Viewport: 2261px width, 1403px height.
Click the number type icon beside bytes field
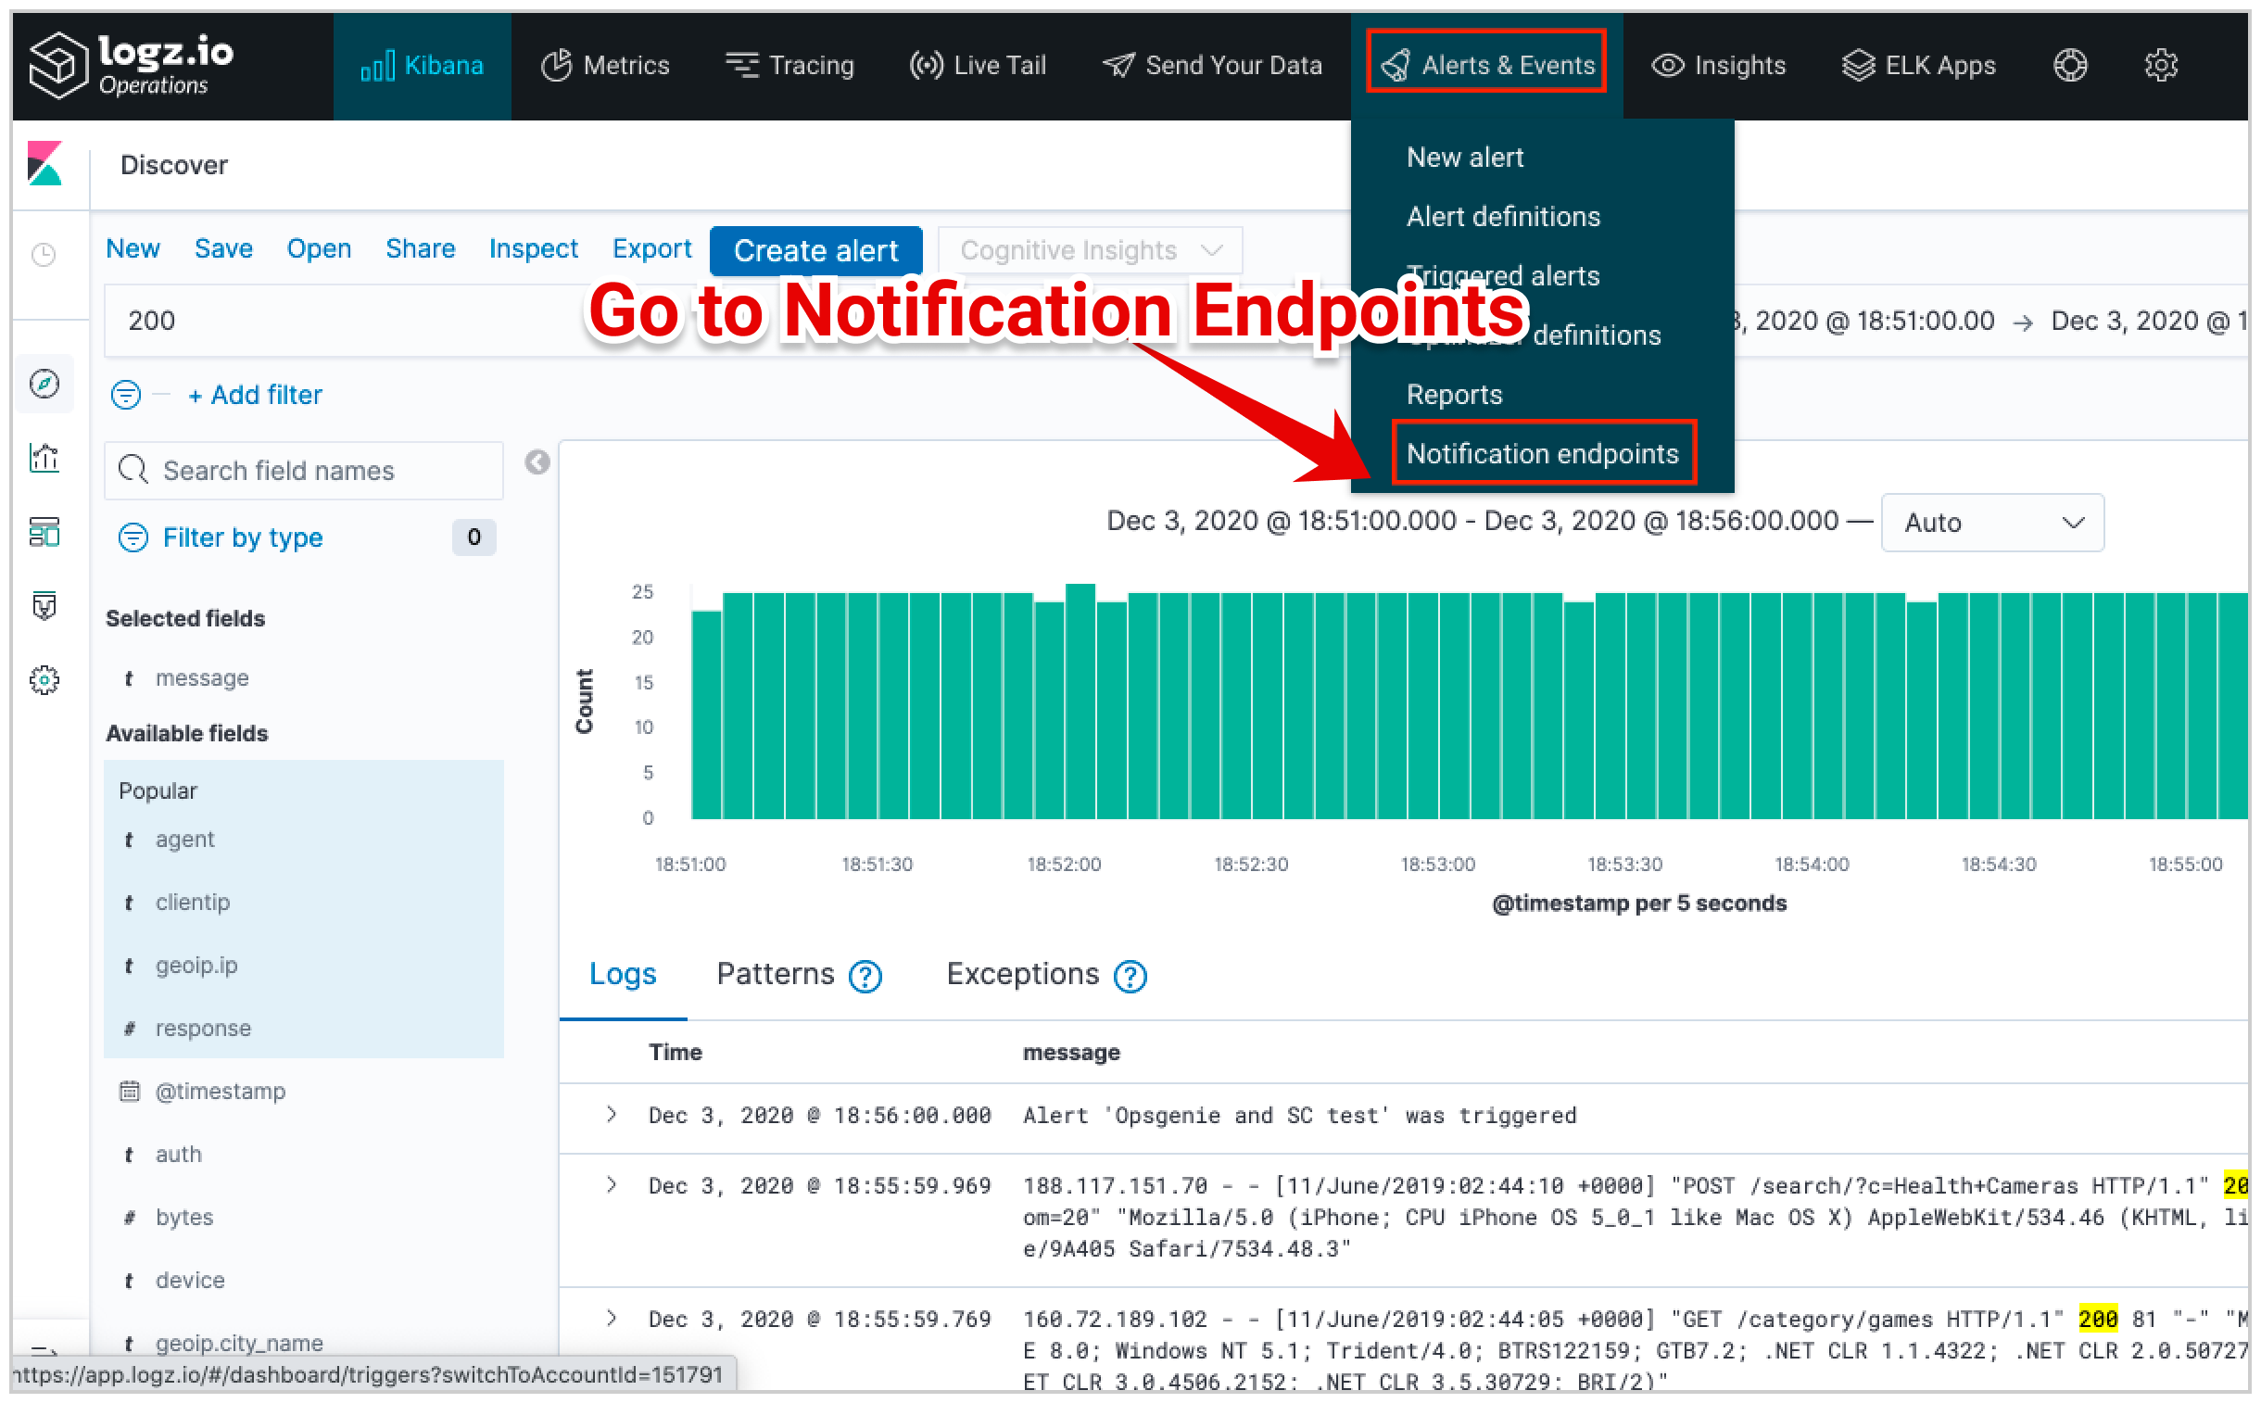click(129, 1218)
